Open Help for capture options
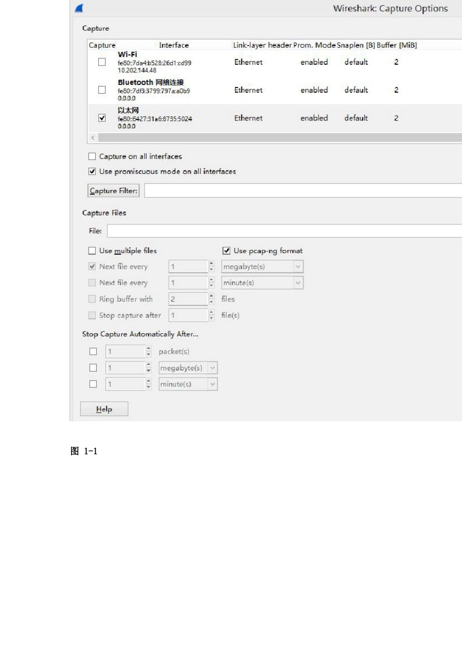The width and height of the screenshot is (462, 653). 104,409
